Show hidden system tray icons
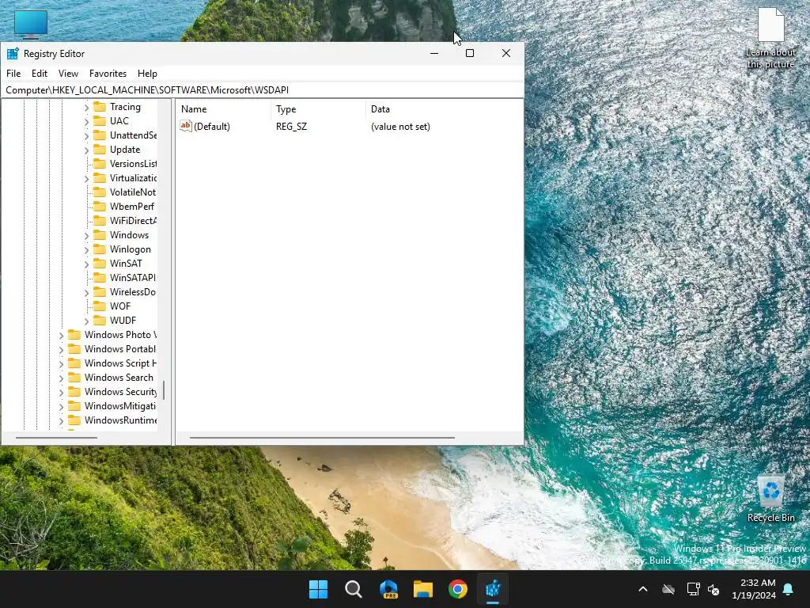 click(642, 589)
